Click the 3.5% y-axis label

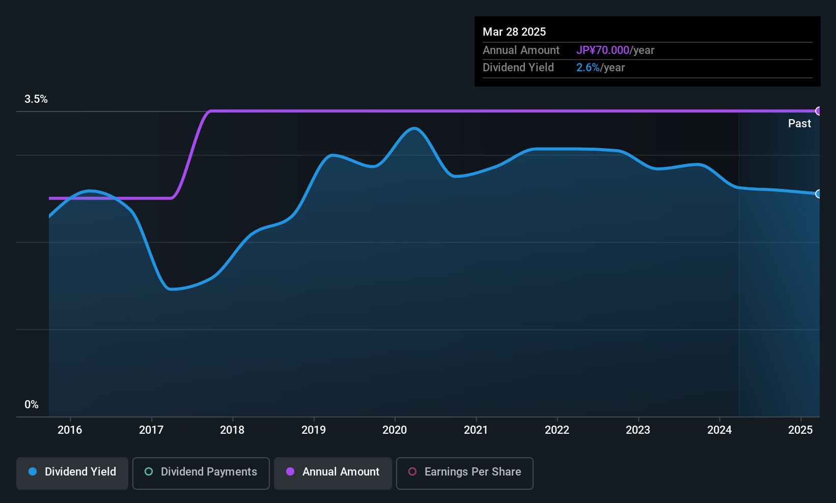36,99
